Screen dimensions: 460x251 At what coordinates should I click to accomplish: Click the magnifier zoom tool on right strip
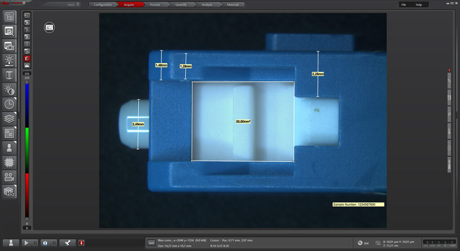click(x=449, y=114)
